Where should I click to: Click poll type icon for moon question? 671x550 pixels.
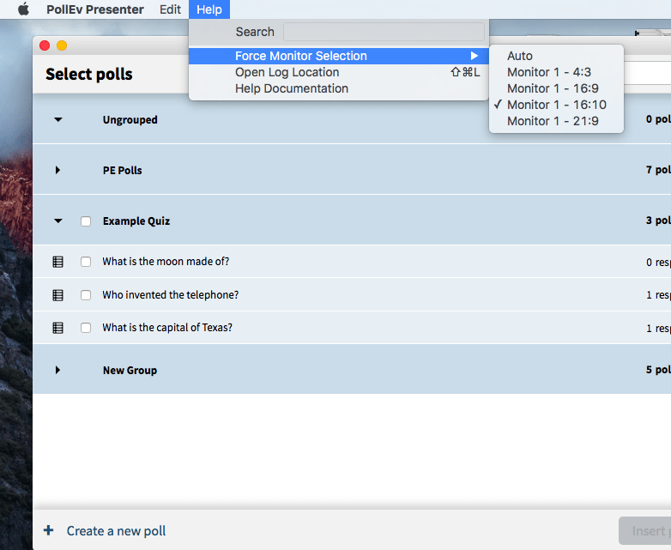(x=57, y=262)
